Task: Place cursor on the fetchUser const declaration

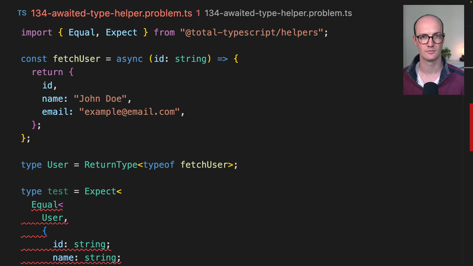Action: point(76,59)
